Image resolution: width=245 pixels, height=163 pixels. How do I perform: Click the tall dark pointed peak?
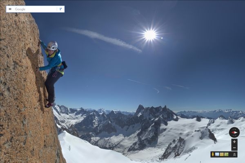tap(140, 109)
